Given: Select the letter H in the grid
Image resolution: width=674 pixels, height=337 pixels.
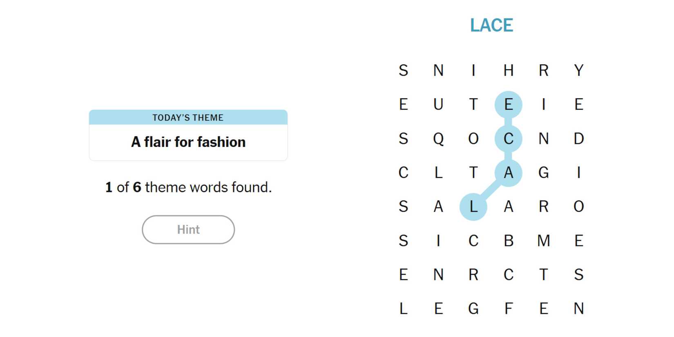Looking at the screenshot, I should tap(508, 71).
